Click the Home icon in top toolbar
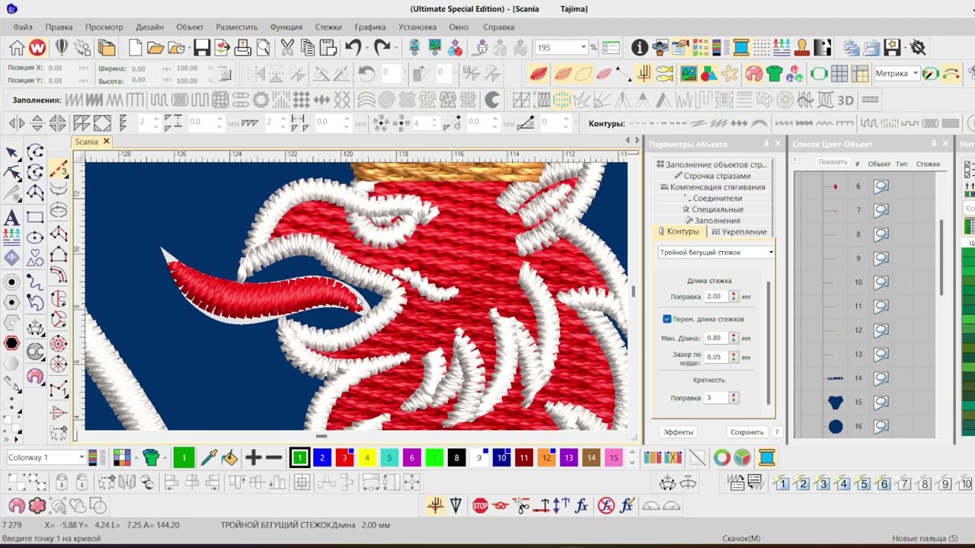Image resolution: width=975 pixels, height=548 pixels. coord(17,48)
